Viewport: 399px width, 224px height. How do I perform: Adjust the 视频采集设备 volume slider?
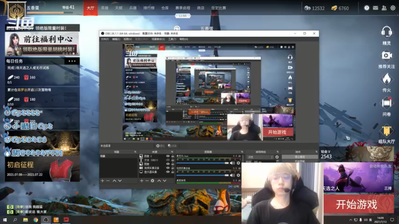coord(202,175)
